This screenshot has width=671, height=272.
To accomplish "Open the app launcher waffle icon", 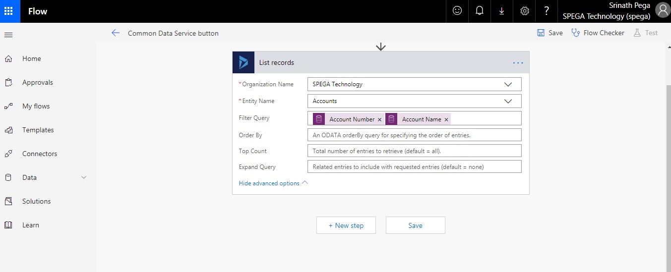I will pyautogui.click(x=8, y=11).
